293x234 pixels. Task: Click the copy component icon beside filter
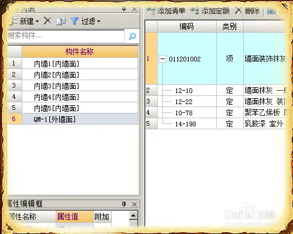pos(61,21)
